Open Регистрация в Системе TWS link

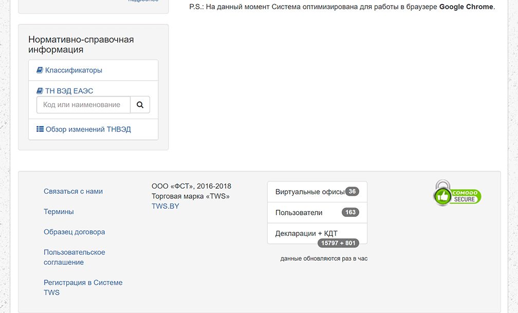click(83, 287)
